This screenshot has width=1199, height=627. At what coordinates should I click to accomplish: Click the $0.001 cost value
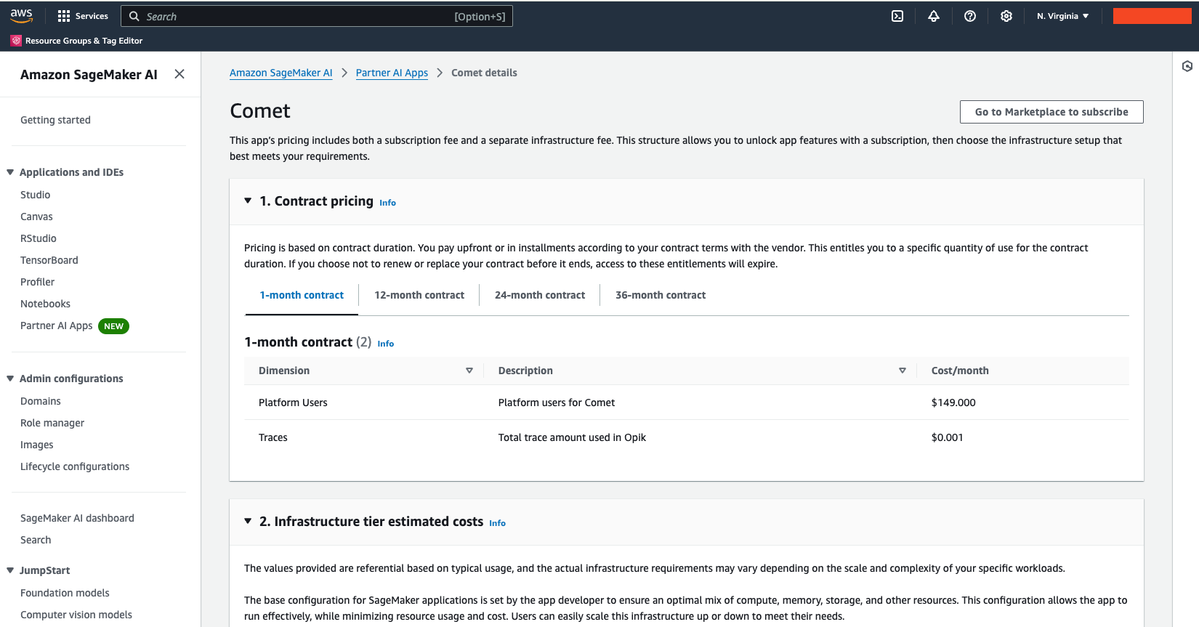tap(947, 437)
